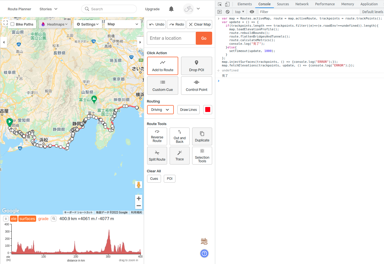Download the elevation profile arrow icon
The width and height of the screenshot is (384, 264).
pos(6,219)
